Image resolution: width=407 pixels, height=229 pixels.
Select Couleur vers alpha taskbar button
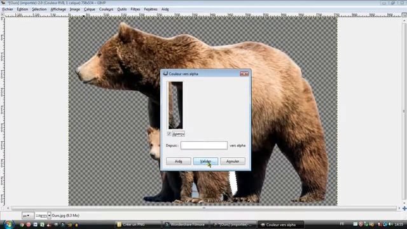(x=281, y=225)
